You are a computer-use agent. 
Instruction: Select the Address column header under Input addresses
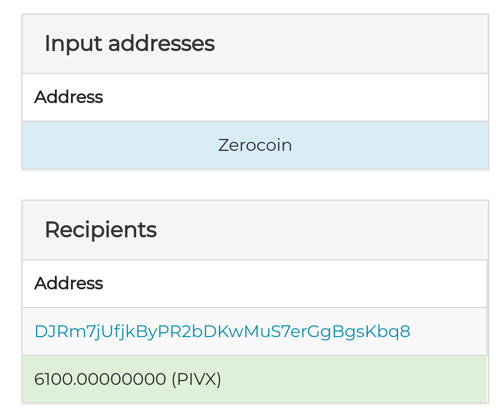click(x=69, y=97)
